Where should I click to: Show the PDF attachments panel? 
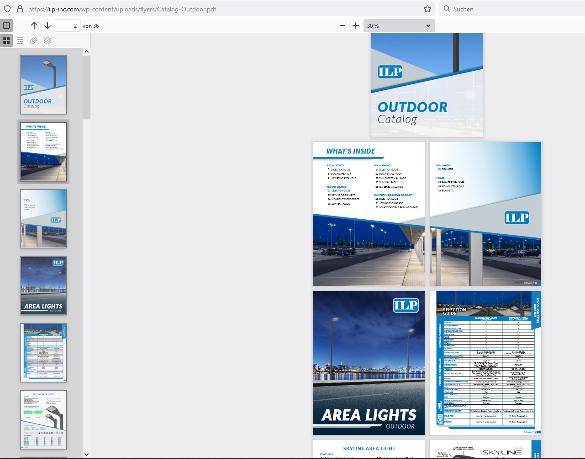(x=33, y=41)
